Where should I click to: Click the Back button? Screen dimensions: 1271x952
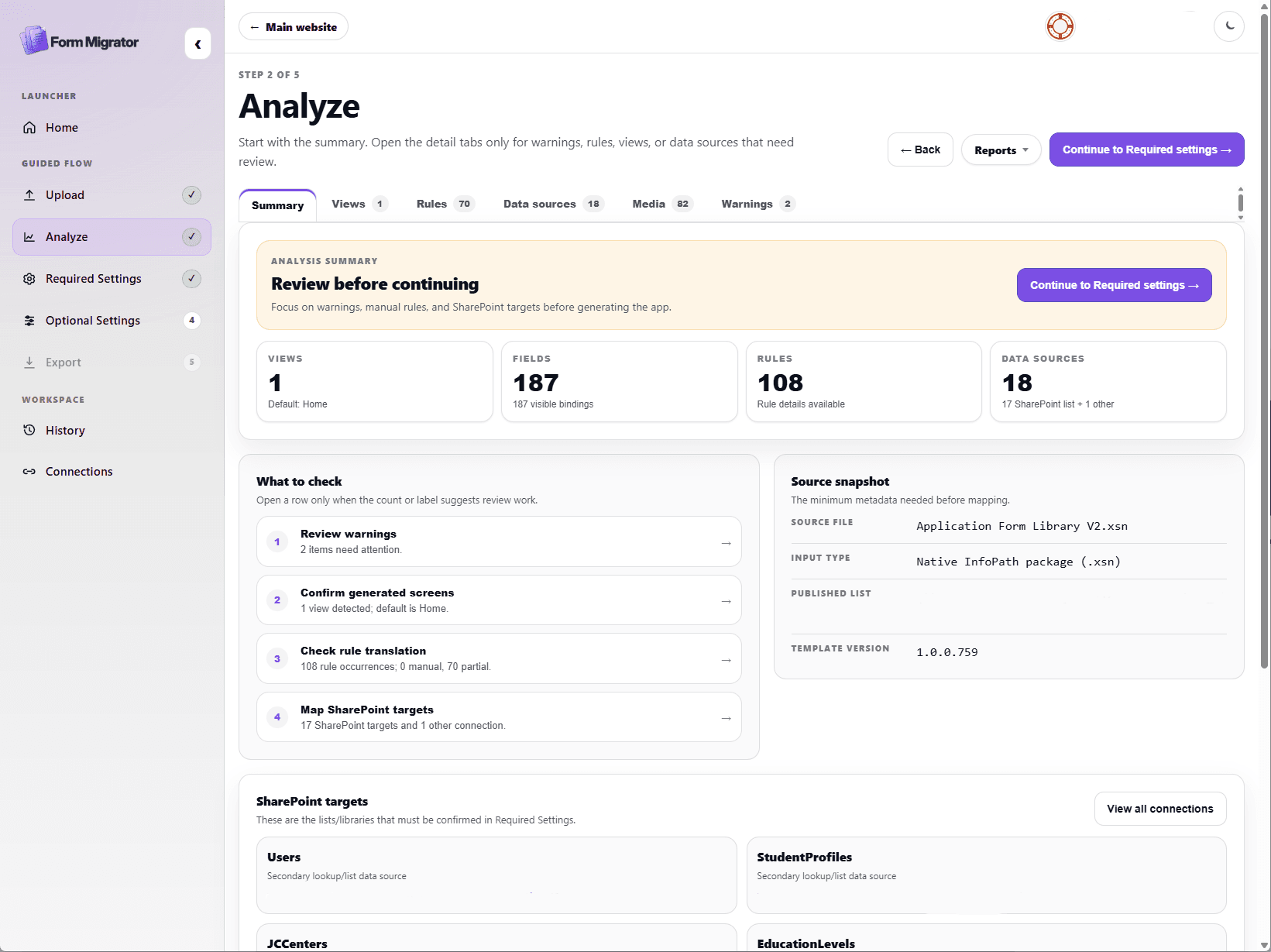pyautogui.click(x=920, y=150)
